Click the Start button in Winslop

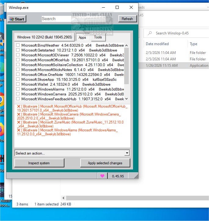tap(17, 19)
